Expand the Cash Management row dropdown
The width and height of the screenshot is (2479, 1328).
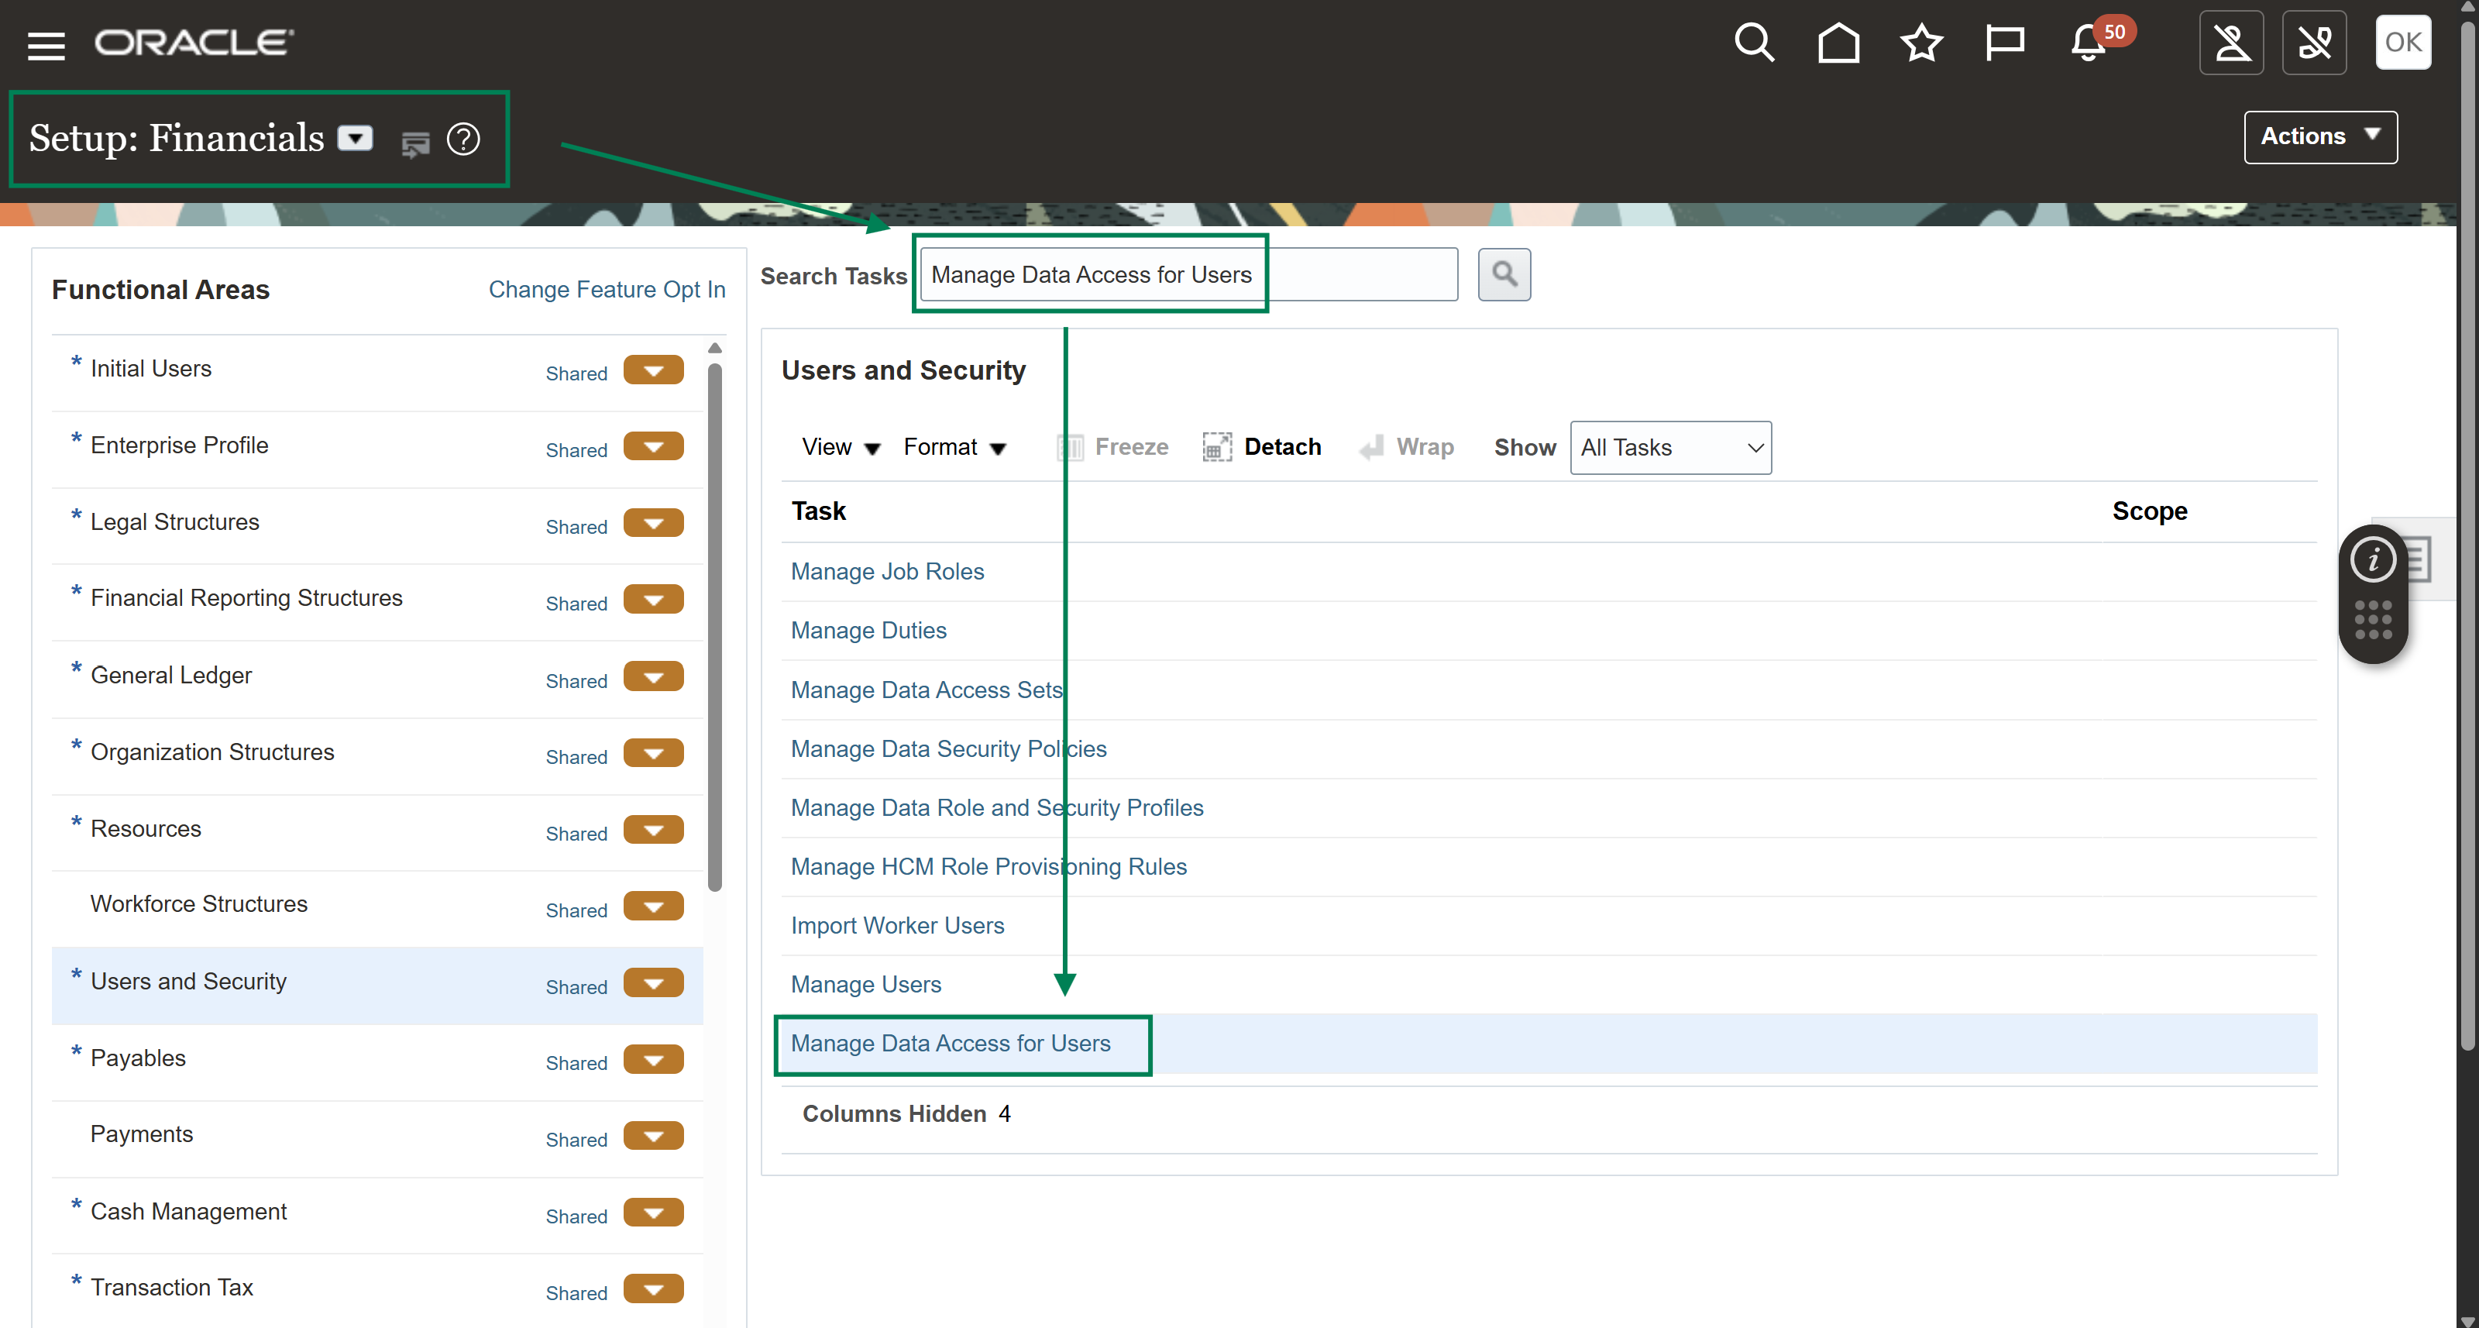click(653, 1213)
